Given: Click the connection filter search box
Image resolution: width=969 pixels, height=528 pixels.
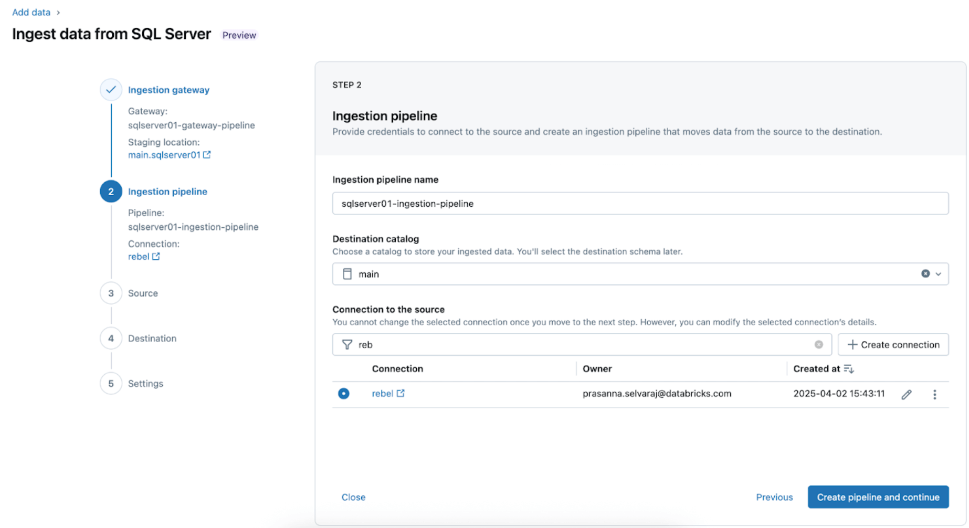Looking at the screenshot, I should (577, 345).
